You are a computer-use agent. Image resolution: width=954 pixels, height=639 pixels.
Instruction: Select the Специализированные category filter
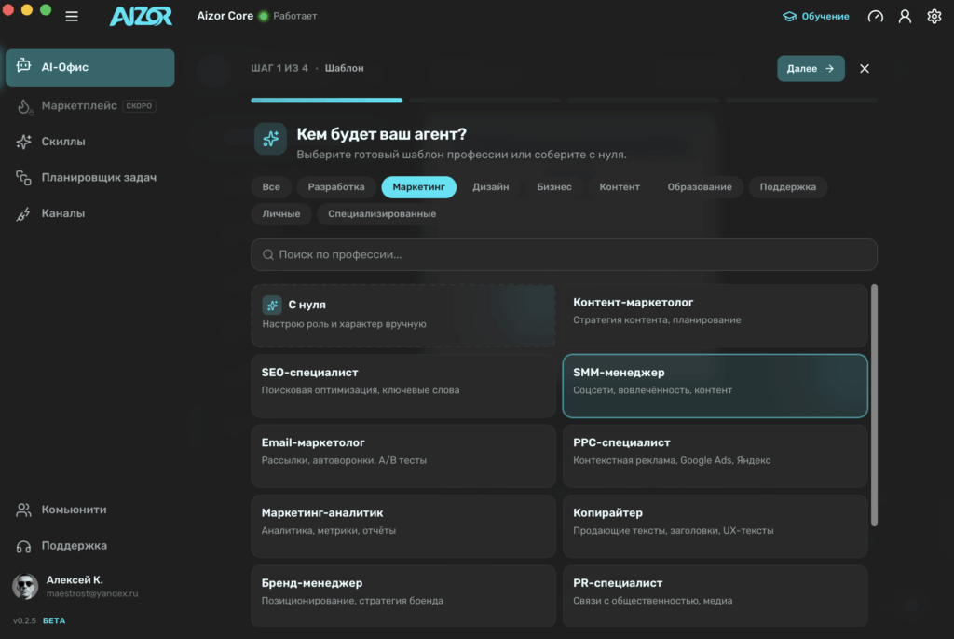pyautogui.click(x=382, y=214)
